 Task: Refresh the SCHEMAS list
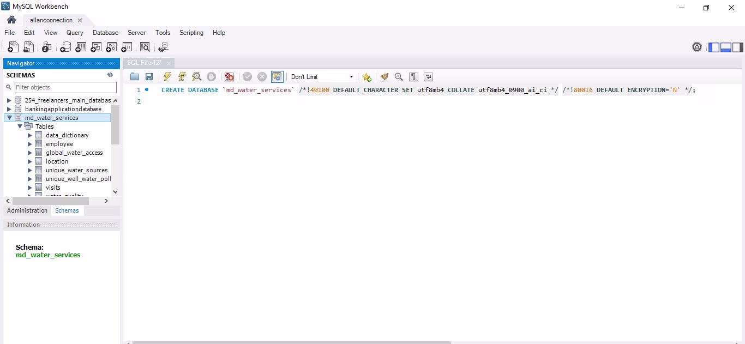pos(110,75)
